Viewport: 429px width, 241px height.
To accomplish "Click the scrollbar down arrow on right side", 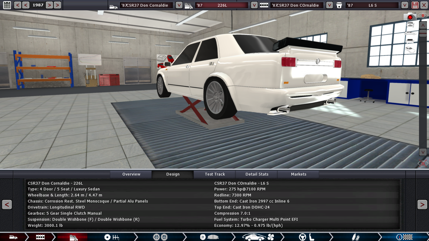I will 423,152.
